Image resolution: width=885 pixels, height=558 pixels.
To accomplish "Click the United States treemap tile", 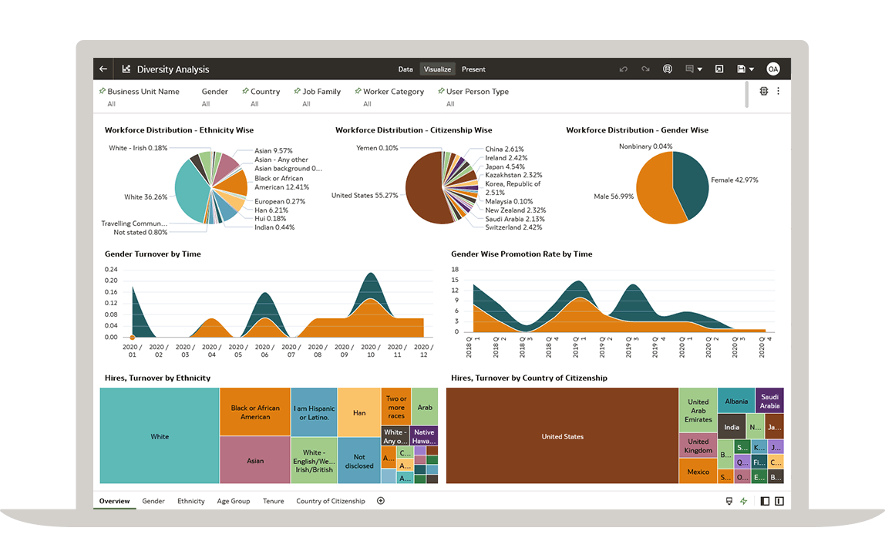I will (562, 436).
